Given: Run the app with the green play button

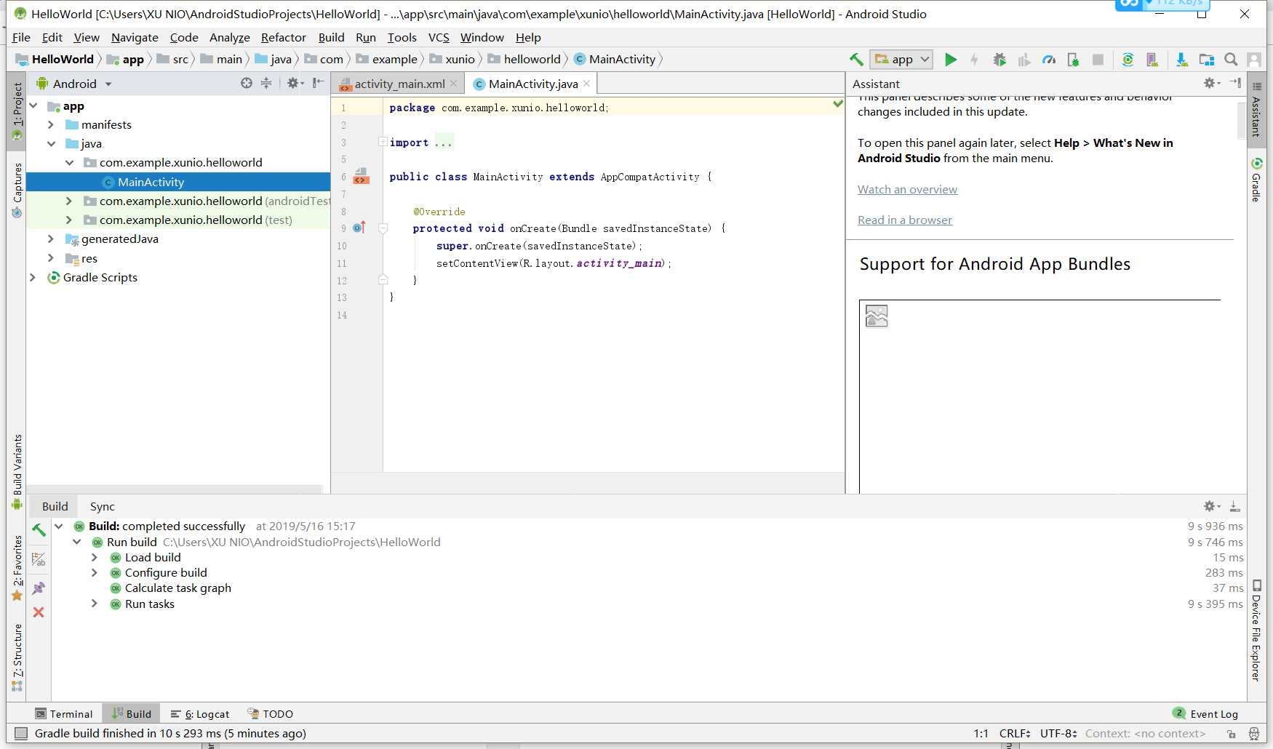Looking at the screenshot, I should pyautogui.click(x=950, y=60).
